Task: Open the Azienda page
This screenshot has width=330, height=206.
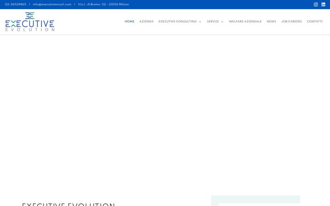Action: tap(147, 22)
